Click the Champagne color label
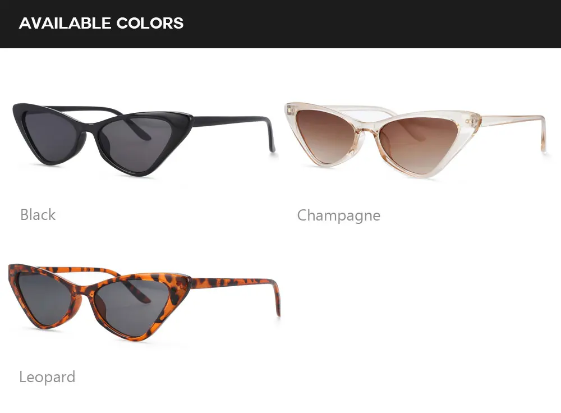The height and width of the screenshot is (413, 561). [338, 215]
